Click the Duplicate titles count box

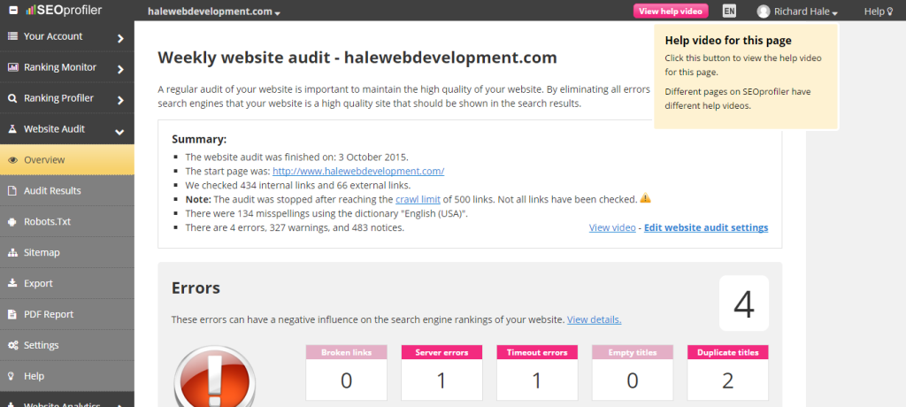pyautogui.click(x=728, y=372)
